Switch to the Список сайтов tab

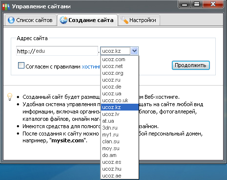[x=31, y=20]
